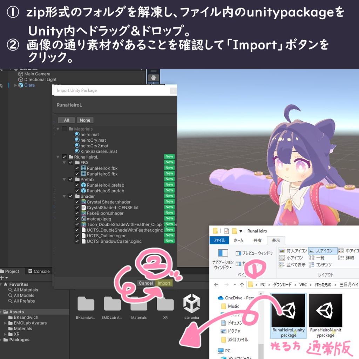Toggle checkbox for Prefab folder
This screenshot has height=359, width=359.
tap(71, 179)
